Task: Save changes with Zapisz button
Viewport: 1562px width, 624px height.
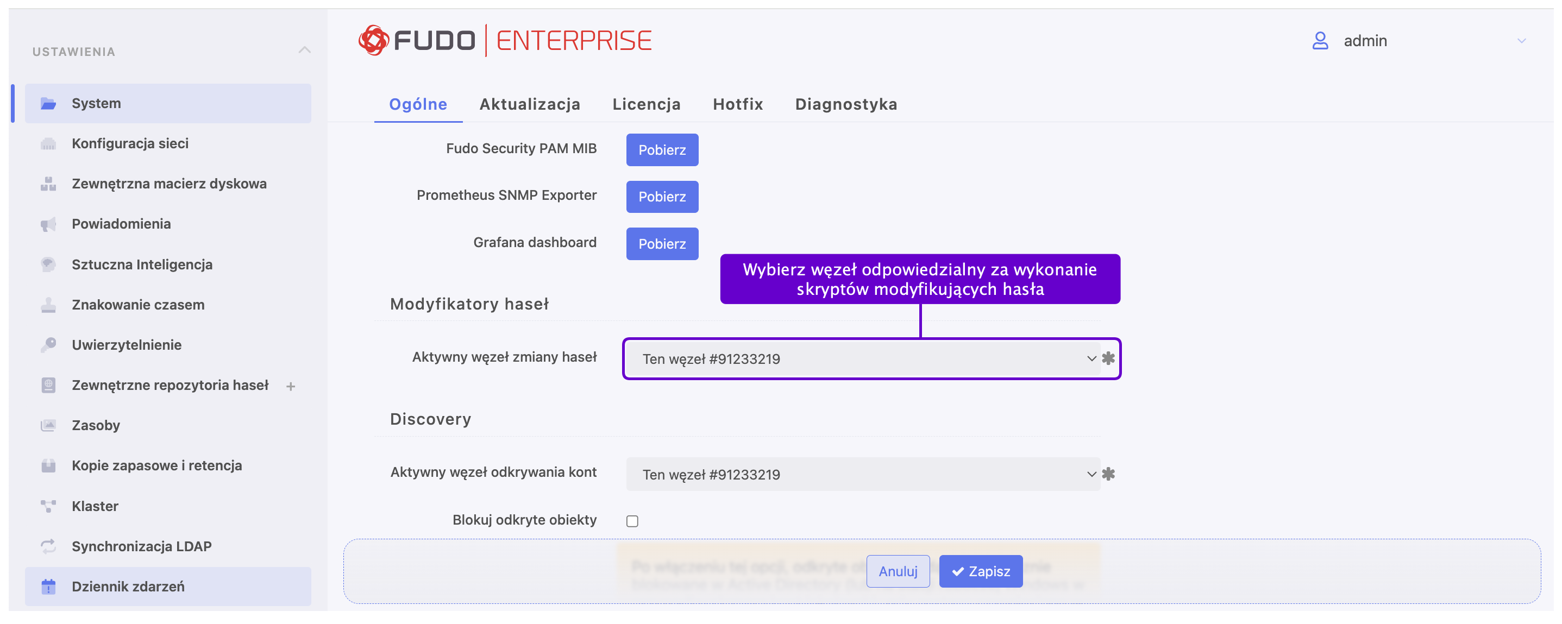Action: pyautogui.click(x=981, y=572)
